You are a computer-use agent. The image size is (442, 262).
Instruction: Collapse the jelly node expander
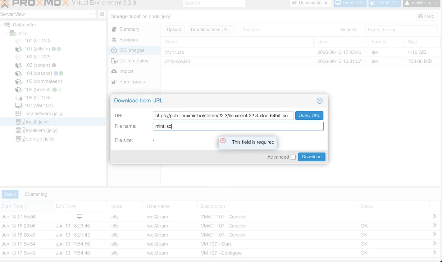point(7,33)
